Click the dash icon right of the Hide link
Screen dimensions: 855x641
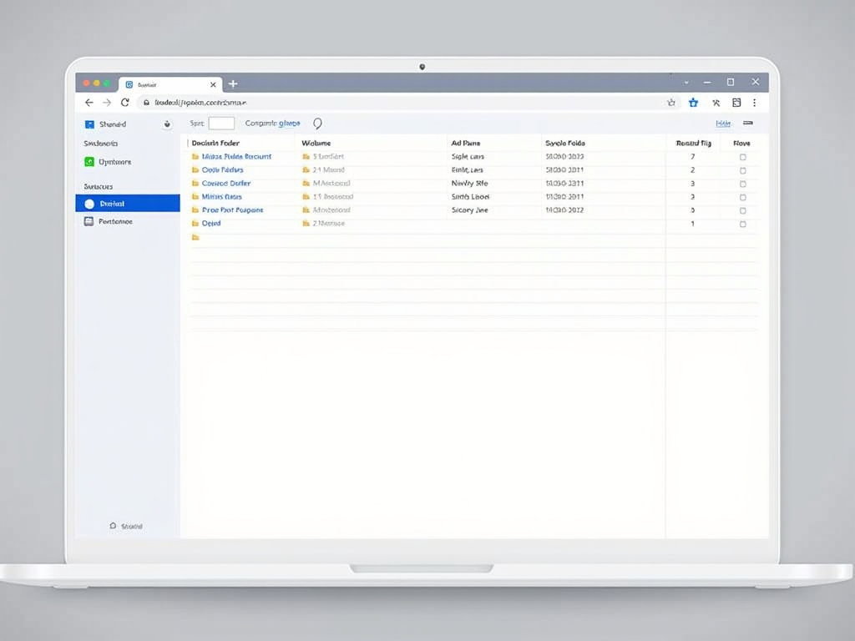(x=748, y=124)
